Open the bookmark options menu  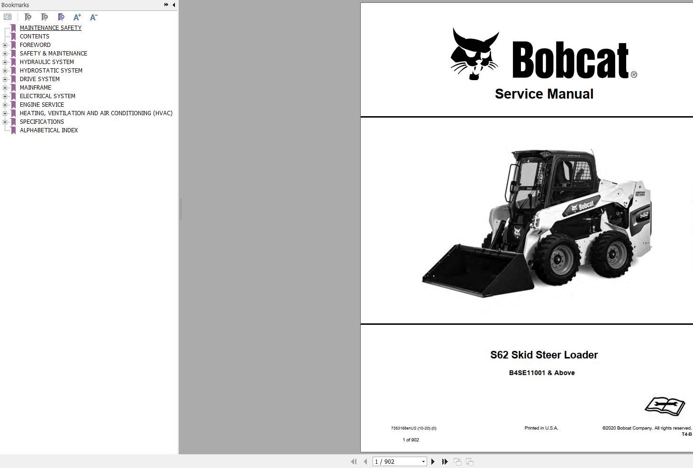tap(8, 17)
